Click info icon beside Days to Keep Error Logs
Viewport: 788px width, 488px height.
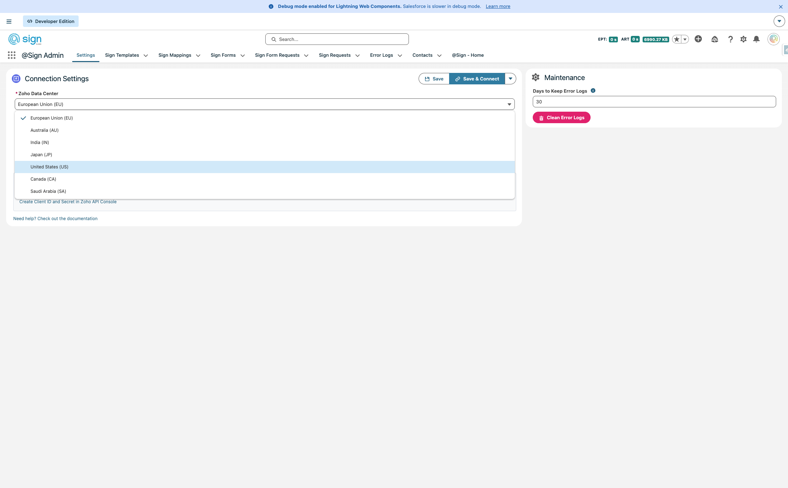pyautogui.click(x=593, y=91)
